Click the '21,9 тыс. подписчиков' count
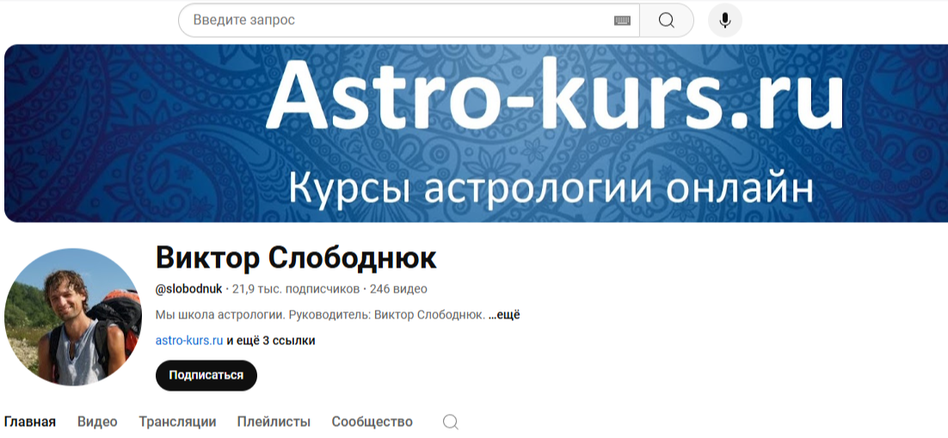Screen dimensions: 948x438 [296, 289]
